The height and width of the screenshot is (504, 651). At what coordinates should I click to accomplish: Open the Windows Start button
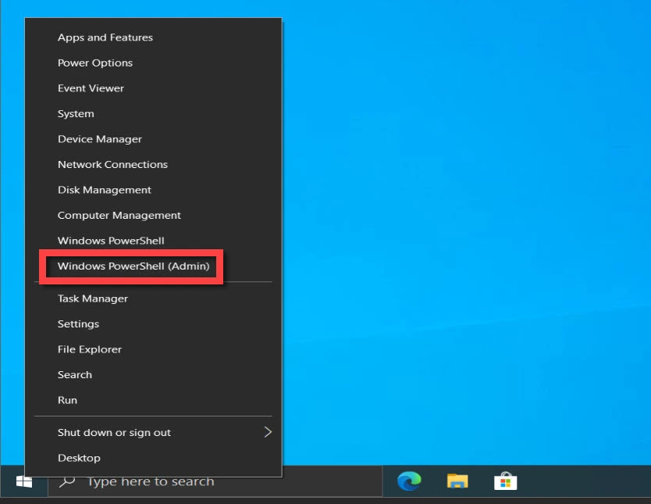(x=24, y=481)
